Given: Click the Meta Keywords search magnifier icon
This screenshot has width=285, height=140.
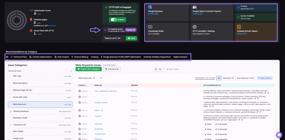Looking at the screenshot, I should coord(94,78).
